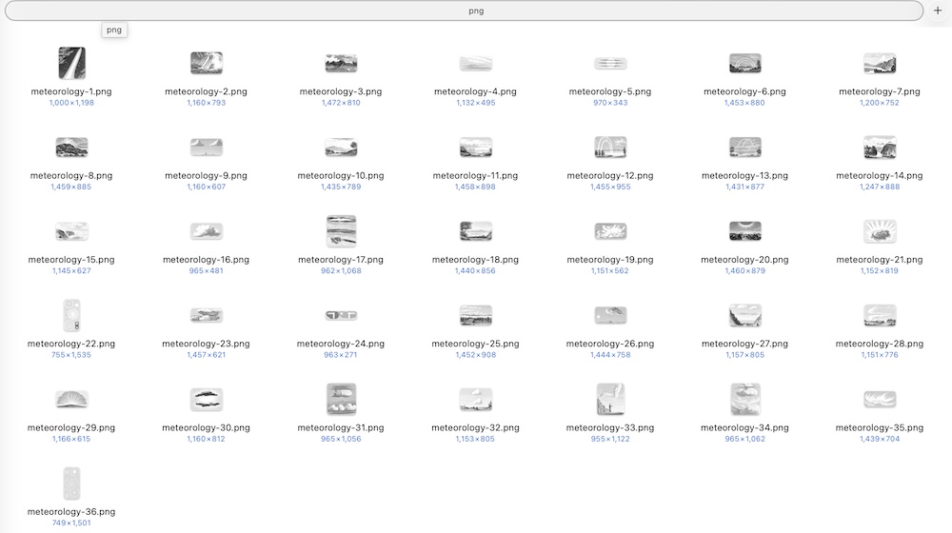Click the file name meteorology-20.png
952x533 pixels.
tap(745, 260)
